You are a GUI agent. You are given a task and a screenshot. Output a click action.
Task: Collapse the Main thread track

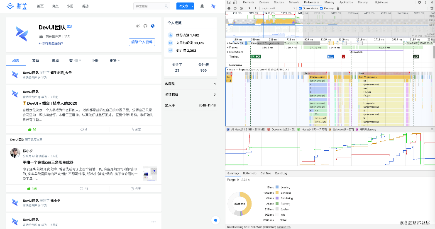228,70
